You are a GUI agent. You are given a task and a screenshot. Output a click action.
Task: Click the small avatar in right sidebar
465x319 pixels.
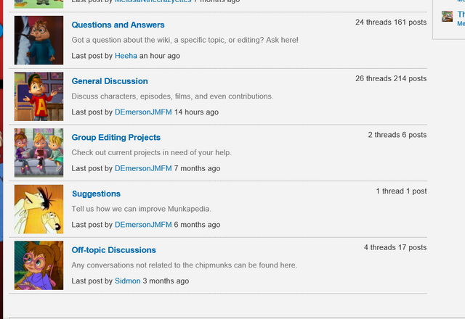click(x=447, y=16)
